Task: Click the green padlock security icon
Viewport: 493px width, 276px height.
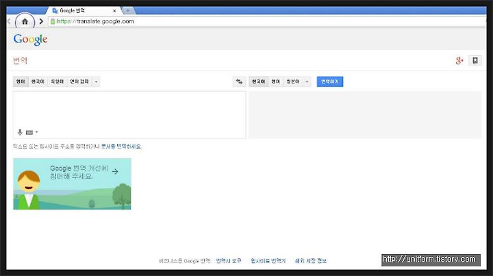Action: [x=53, y=21]
